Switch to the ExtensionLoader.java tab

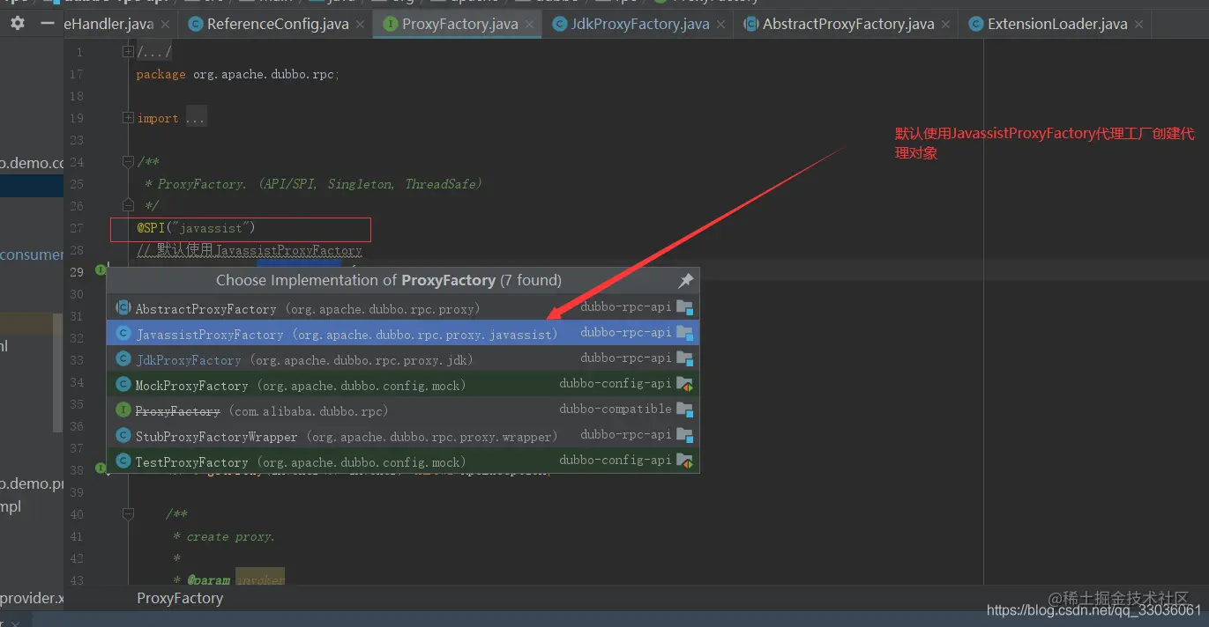pyautogui.click(x=1056, y=24)
